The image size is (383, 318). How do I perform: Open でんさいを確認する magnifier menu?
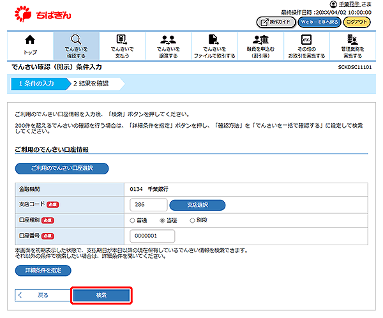click(76, 40)
